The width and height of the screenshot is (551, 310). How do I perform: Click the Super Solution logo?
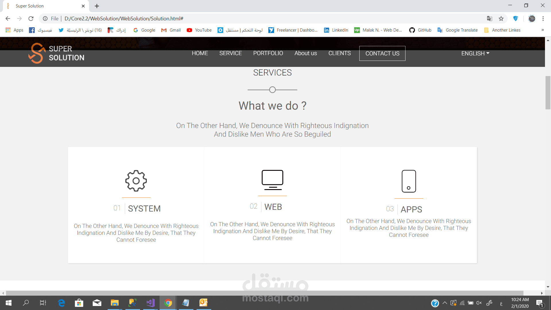click(57, 53)
